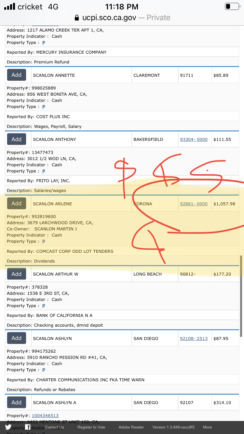Screen dimensions: 244x434
Task: Add the SCANLON ANNETTE claim
Action: pyautogui.click(x=17, y=75)
